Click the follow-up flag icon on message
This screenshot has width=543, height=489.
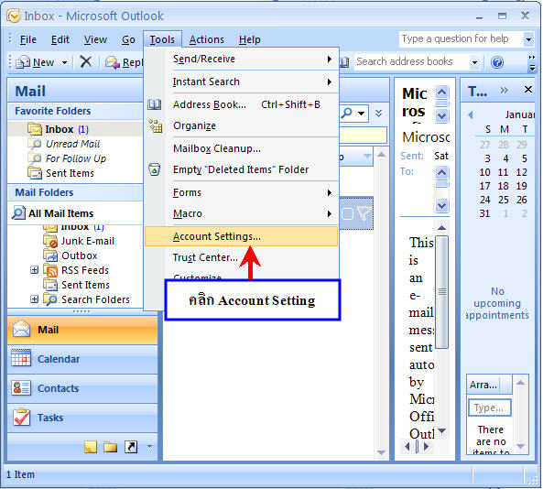364,213
